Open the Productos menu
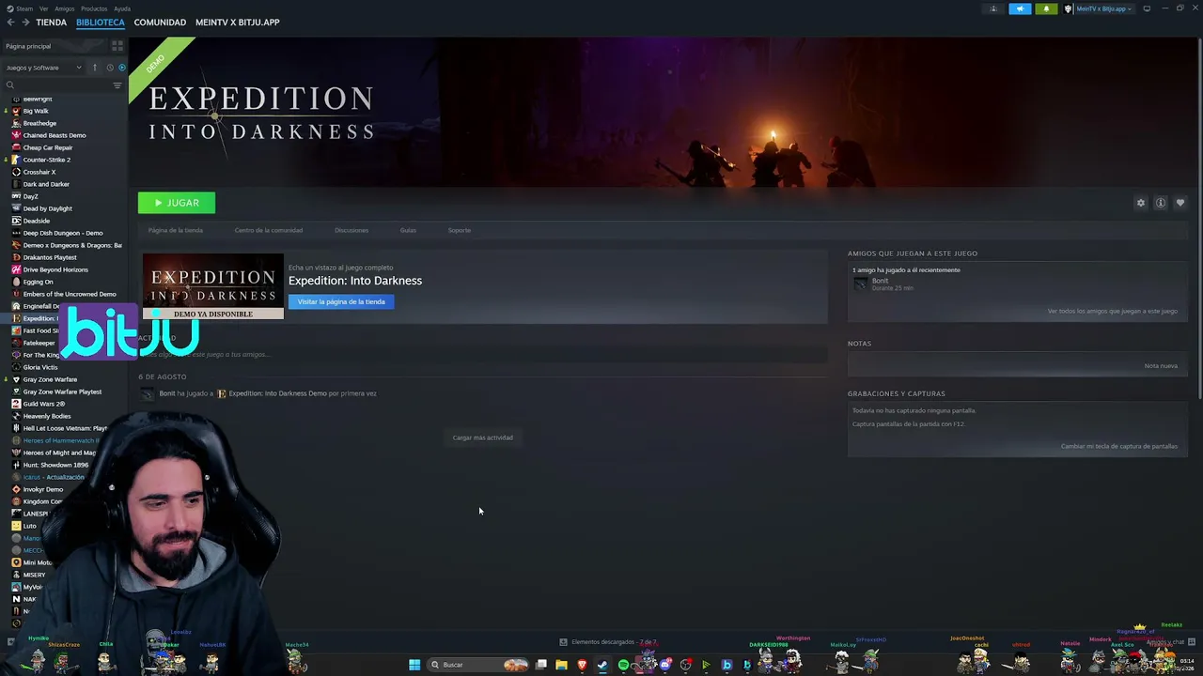This screenshot has width=1203, height=676. pos(94,8)
